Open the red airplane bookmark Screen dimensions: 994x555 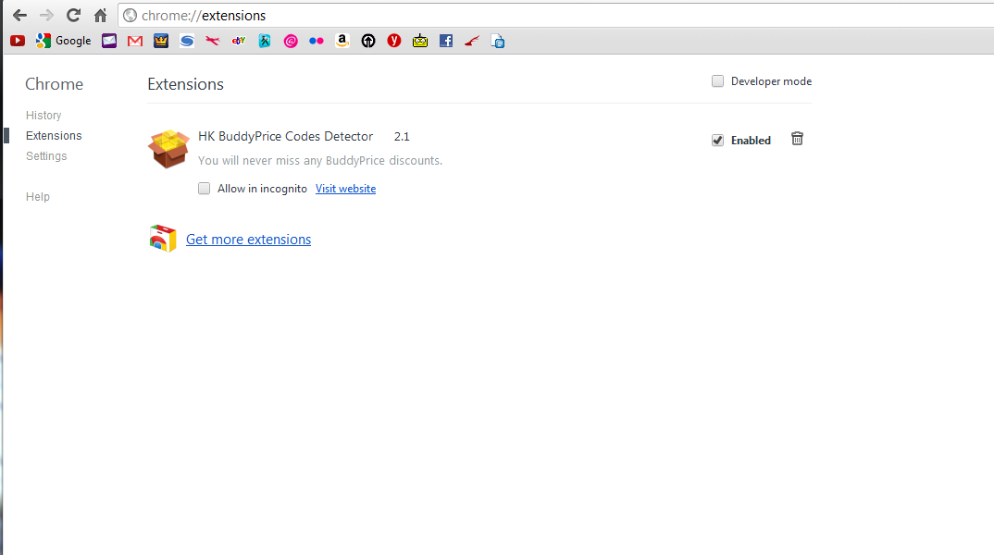point(212,42)
